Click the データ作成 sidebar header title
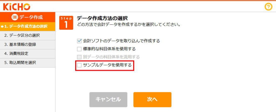The image size is (276, 112). pos(31,17)
